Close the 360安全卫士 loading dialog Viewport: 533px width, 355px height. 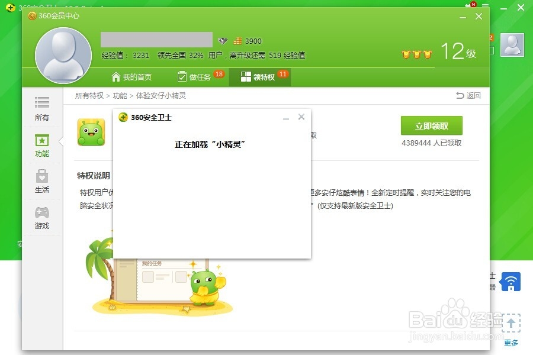pyautogui.click(x=301, y=117)
